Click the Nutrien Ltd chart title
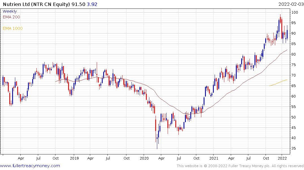The height and width of the screenshot is (170, 304). [36, 4]
